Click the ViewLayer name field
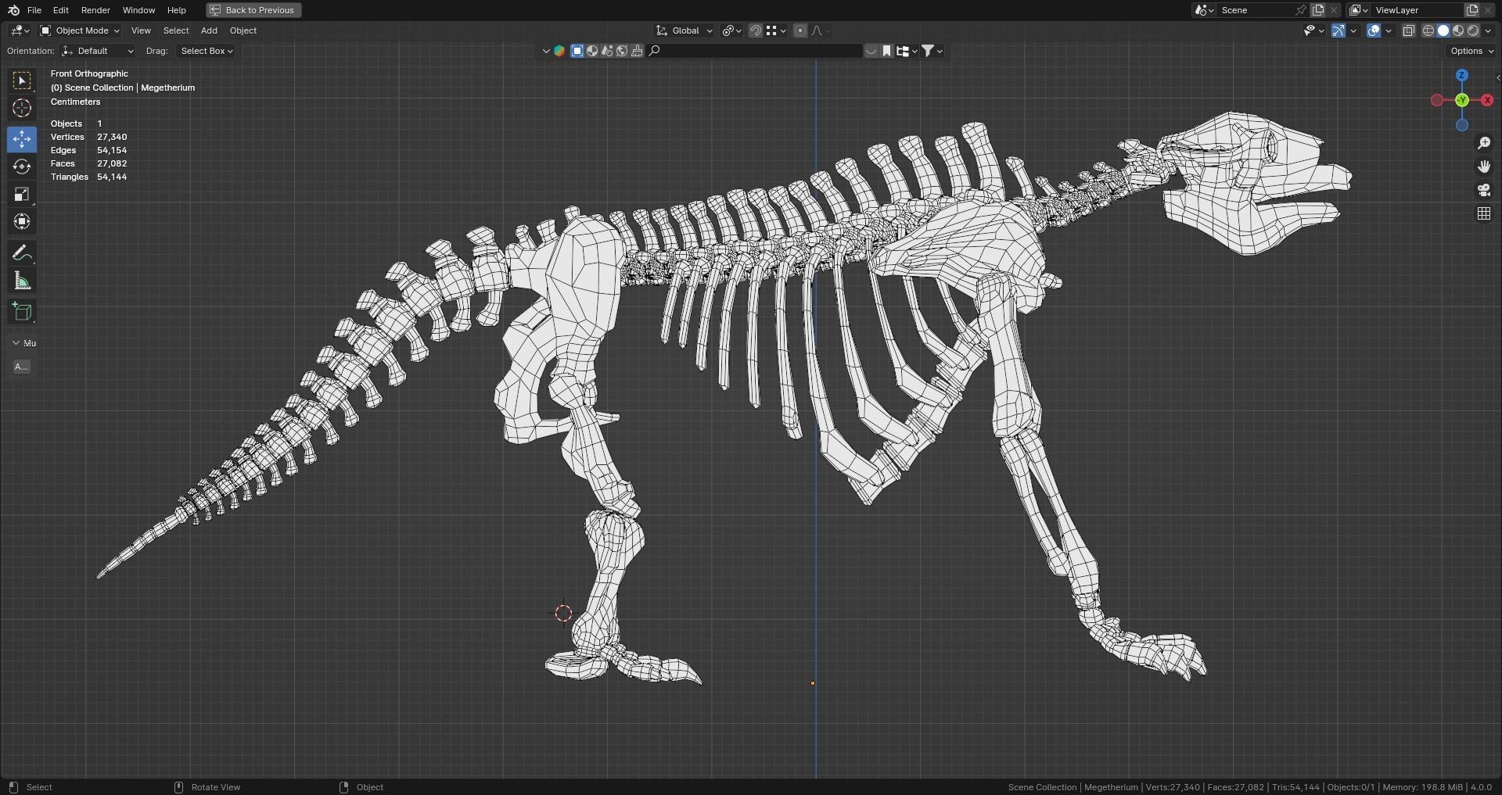The height and width of the screenshot is (795, 1502). tap(1418, 10)
